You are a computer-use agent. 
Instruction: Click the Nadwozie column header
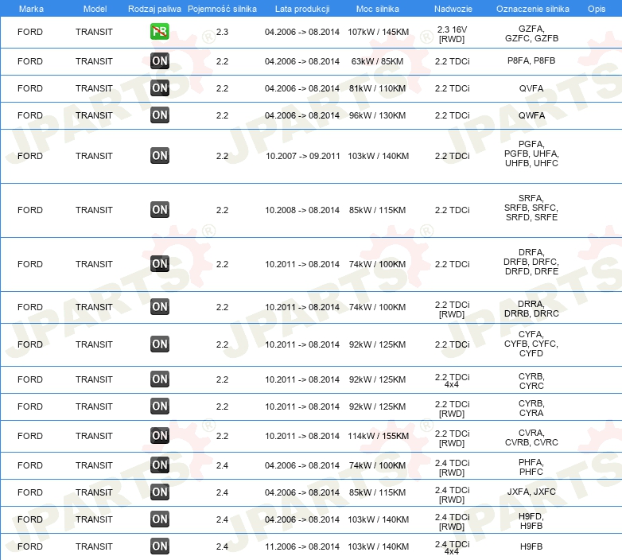(x=453, y=9)
